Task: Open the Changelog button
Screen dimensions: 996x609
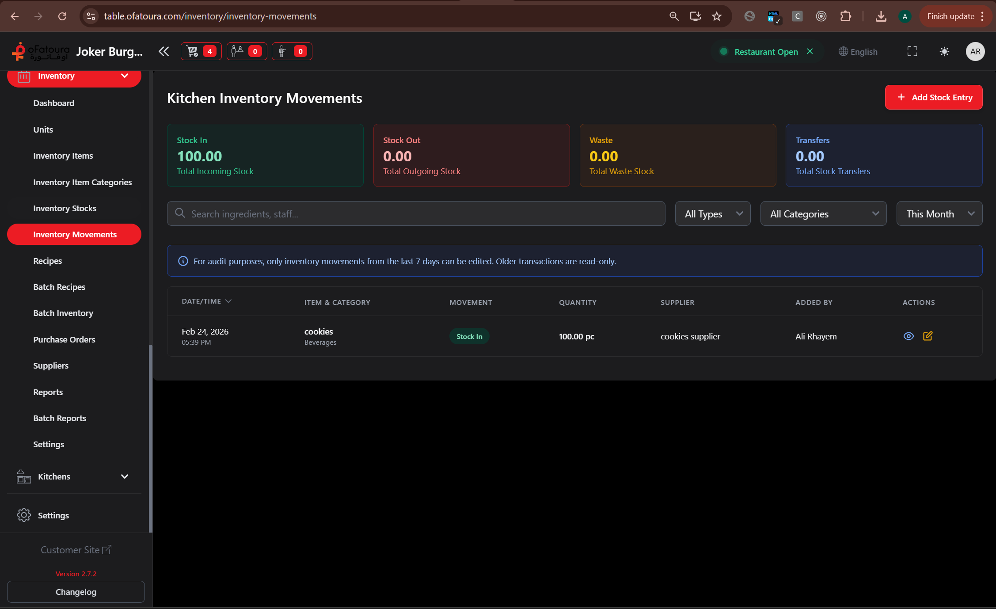Action: 76,592
